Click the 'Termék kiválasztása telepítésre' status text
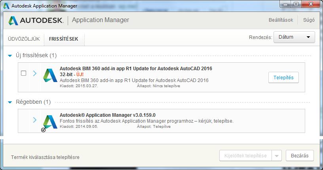 (x=45, y=157)
